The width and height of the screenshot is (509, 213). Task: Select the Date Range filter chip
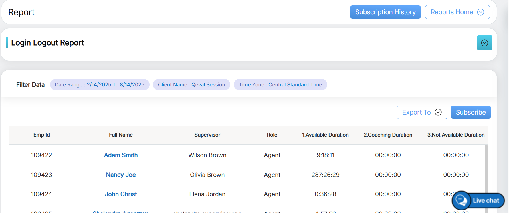[x=100, y=85]
